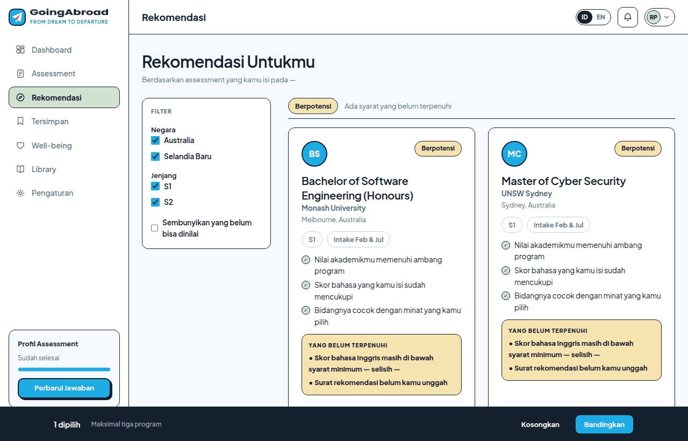Click Berpotensi badge on UNSW card
Image resolution: width=688 pixels, height=441 pixels.
coord(638,148)
